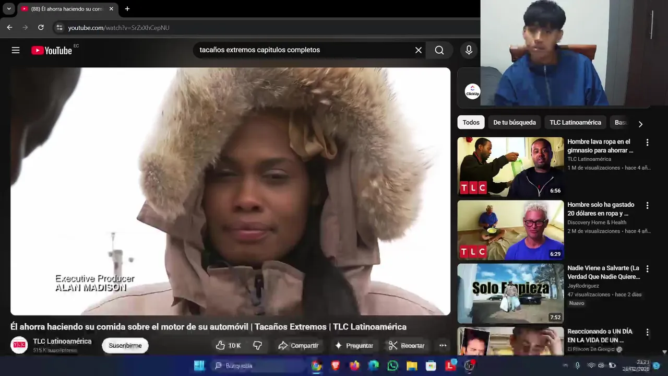Click the browser back arrow

tap(9, 28)
